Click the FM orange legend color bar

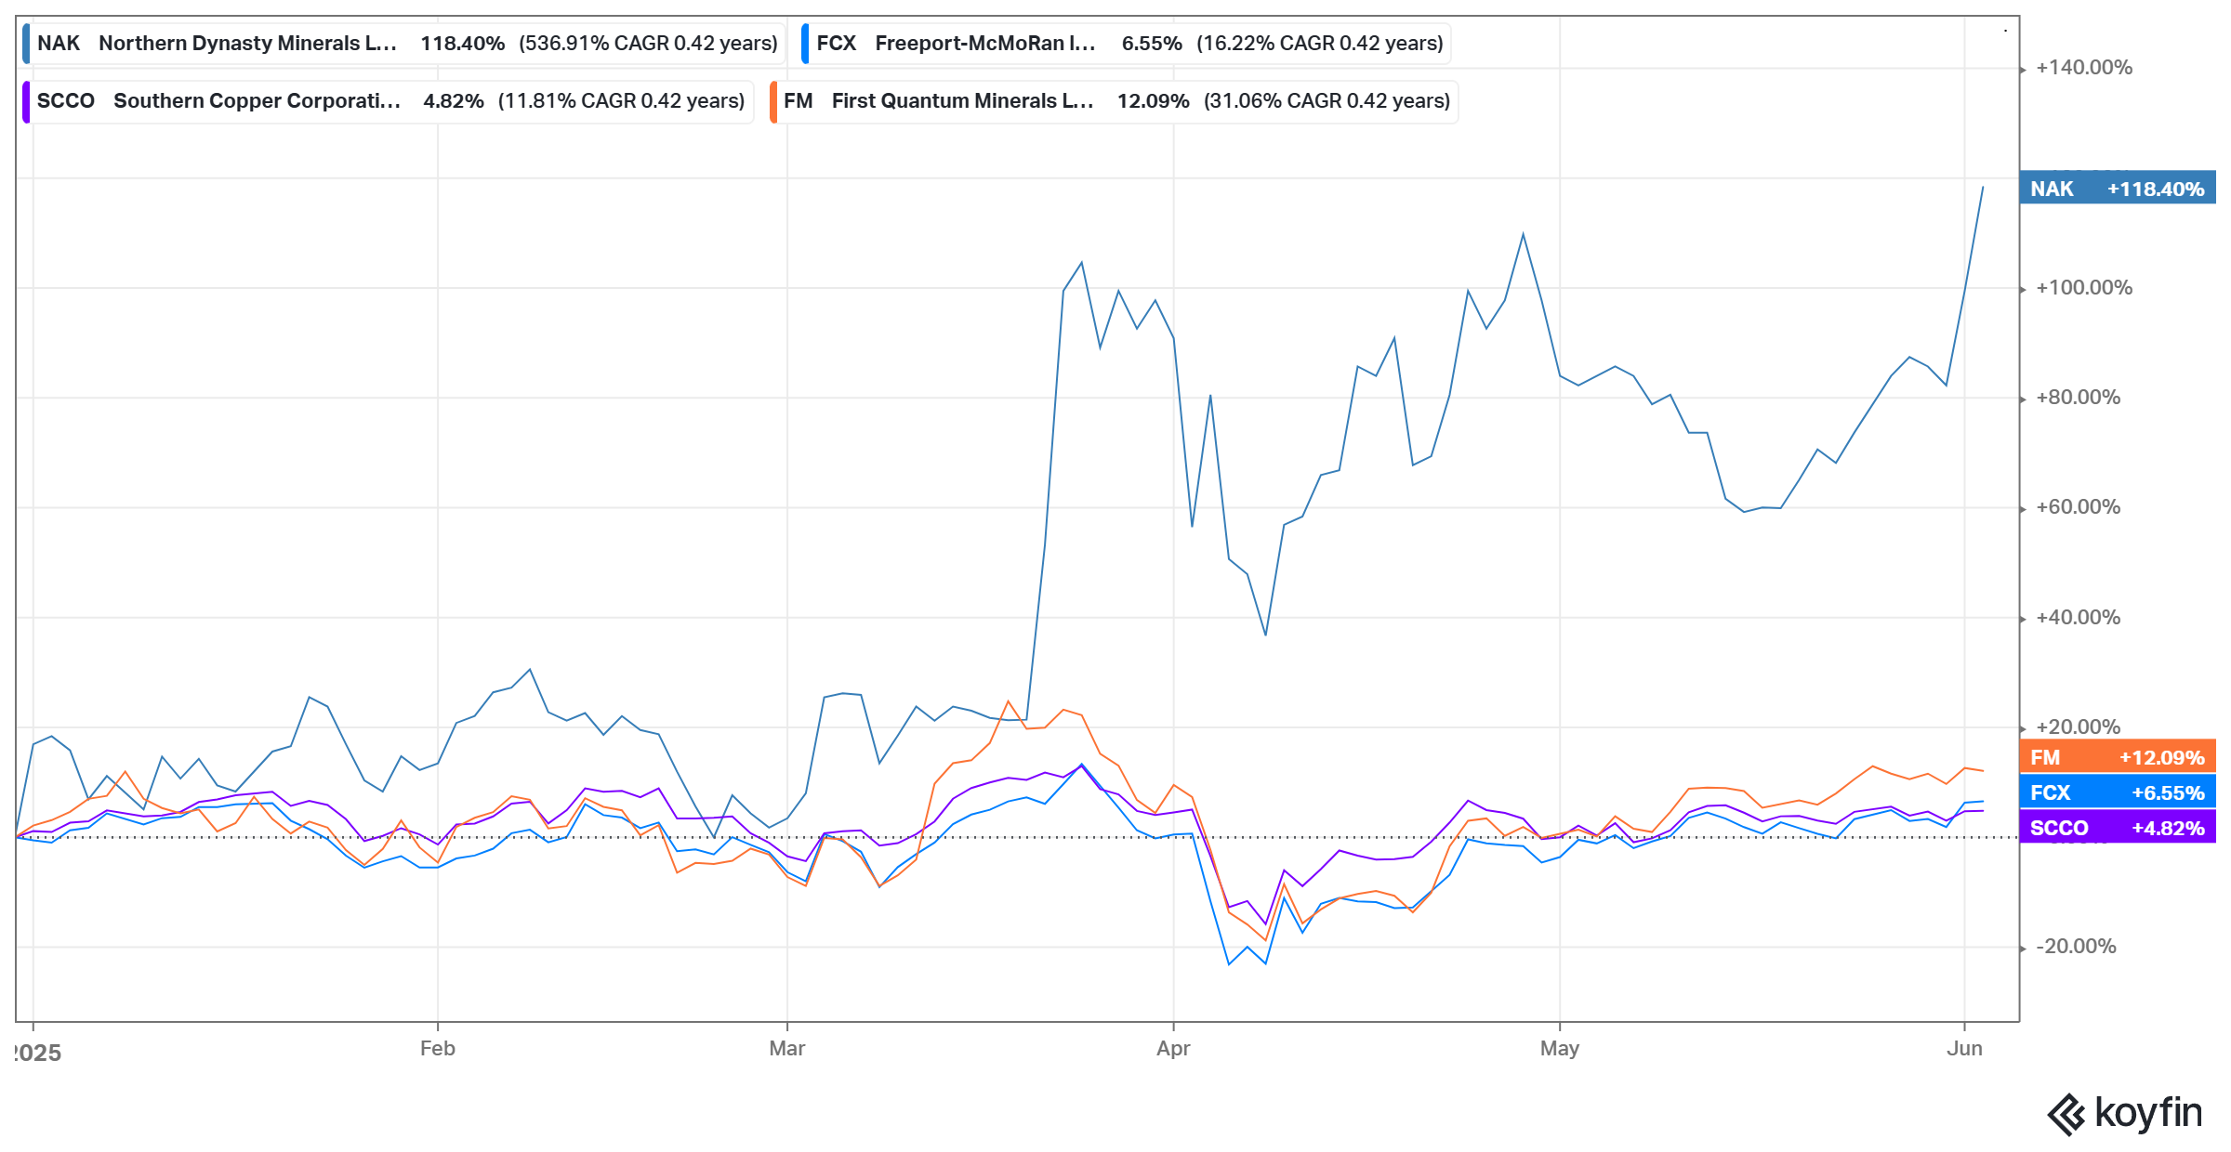click(773, 101)
